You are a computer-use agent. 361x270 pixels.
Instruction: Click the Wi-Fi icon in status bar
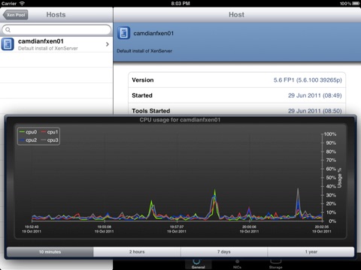tap(22, 4)
